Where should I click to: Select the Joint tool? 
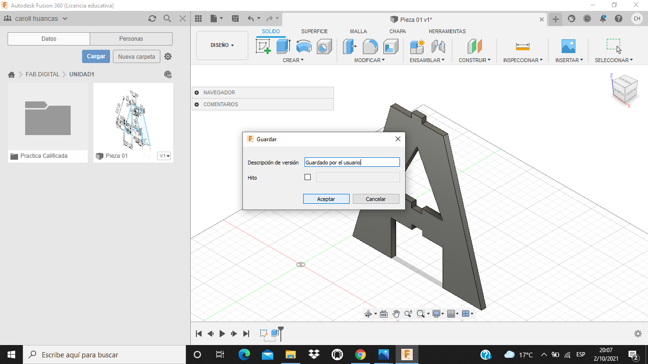tap(438, 46)
